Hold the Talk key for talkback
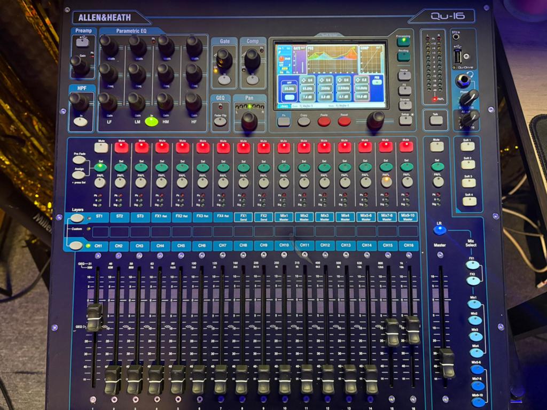The image size is (547, 410). point(436,120)
